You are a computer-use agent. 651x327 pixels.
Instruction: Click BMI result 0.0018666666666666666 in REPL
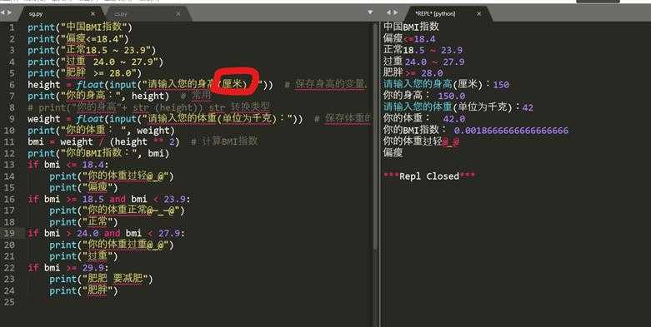(511, 131)
